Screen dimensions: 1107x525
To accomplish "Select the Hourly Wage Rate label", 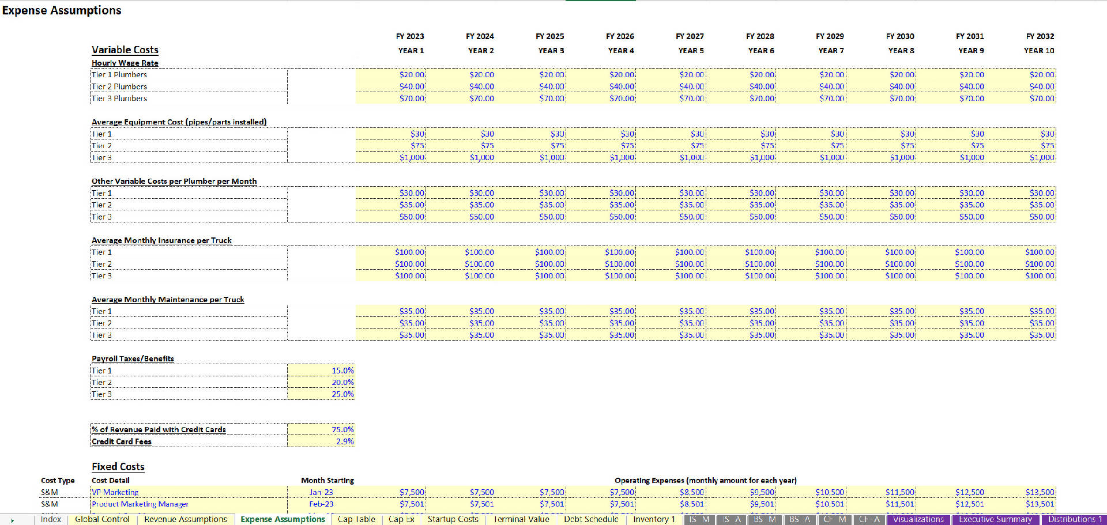I will click(x=125, y=63).
